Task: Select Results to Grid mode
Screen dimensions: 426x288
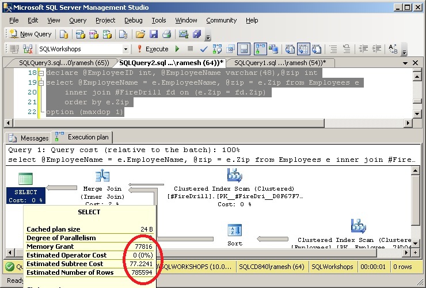Action: (303, 49)
